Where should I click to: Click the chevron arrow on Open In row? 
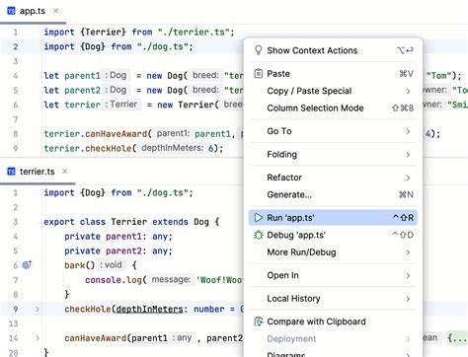[x=408, y=275]
